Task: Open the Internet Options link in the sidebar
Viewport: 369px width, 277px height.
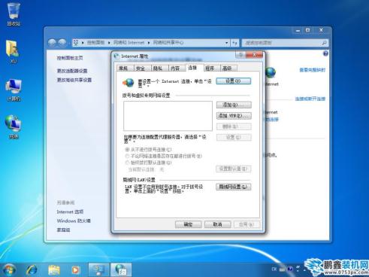Action: pyautogui.click(x=70, y=212)
